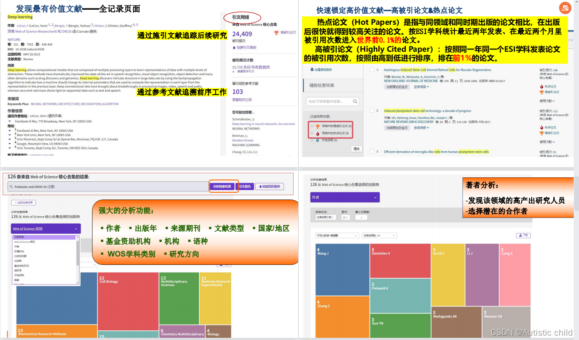Image resolution: width=579 pixels, height=340 pixels.
Task: Click the 引文报告 button
Action: pyautogui.click(x=245, y=187)
